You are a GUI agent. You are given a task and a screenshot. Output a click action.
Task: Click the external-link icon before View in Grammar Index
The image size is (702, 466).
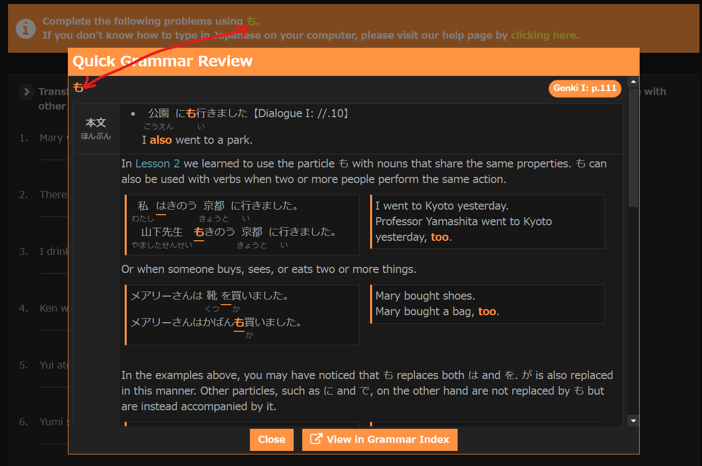tap(316, 439)
